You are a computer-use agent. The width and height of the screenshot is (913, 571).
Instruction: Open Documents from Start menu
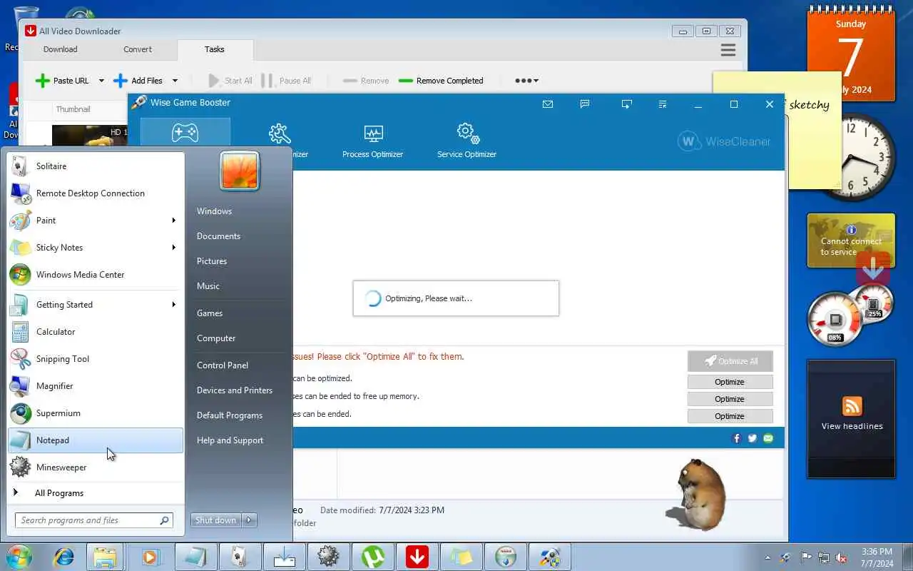click(218, 236)
